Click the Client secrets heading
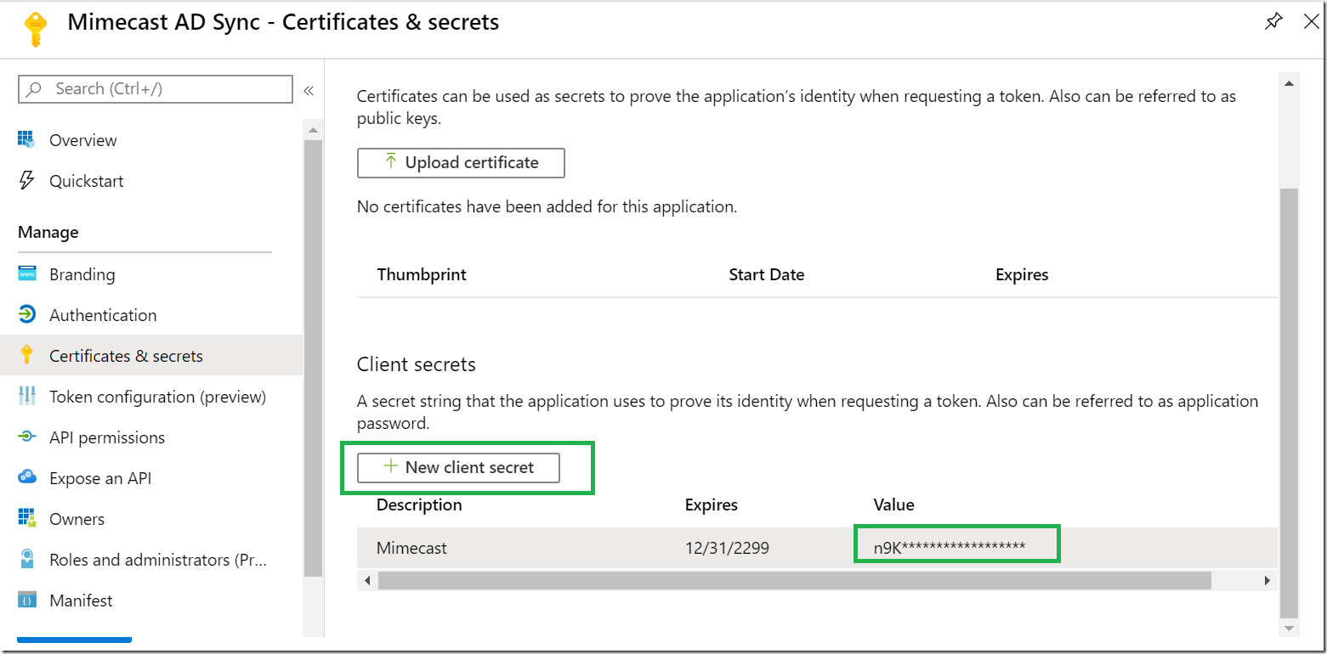This screenshot has width=1327, height=654. tap(417, 364)
